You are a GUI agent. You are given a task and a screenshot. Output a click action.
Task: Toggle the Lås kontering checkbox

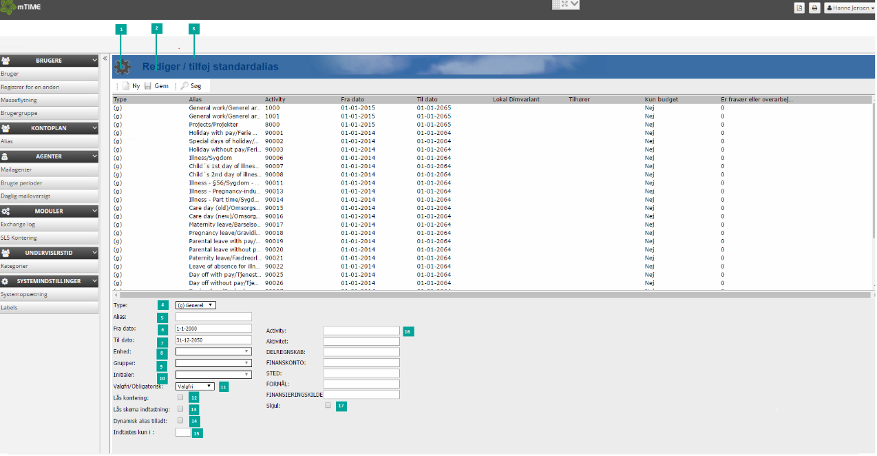(x=180, y=397)
